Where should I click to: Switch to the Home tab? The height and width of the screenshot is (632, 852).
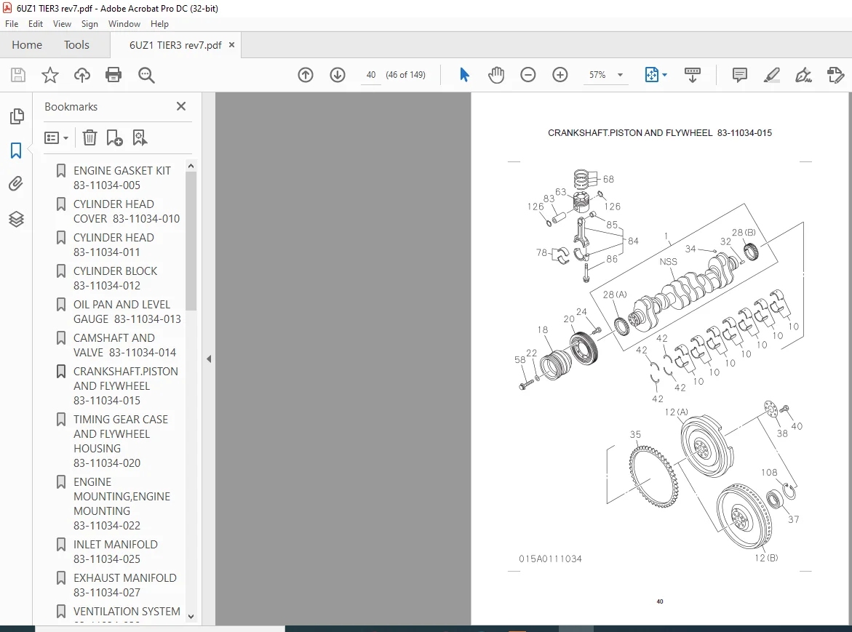coord(27,45)
